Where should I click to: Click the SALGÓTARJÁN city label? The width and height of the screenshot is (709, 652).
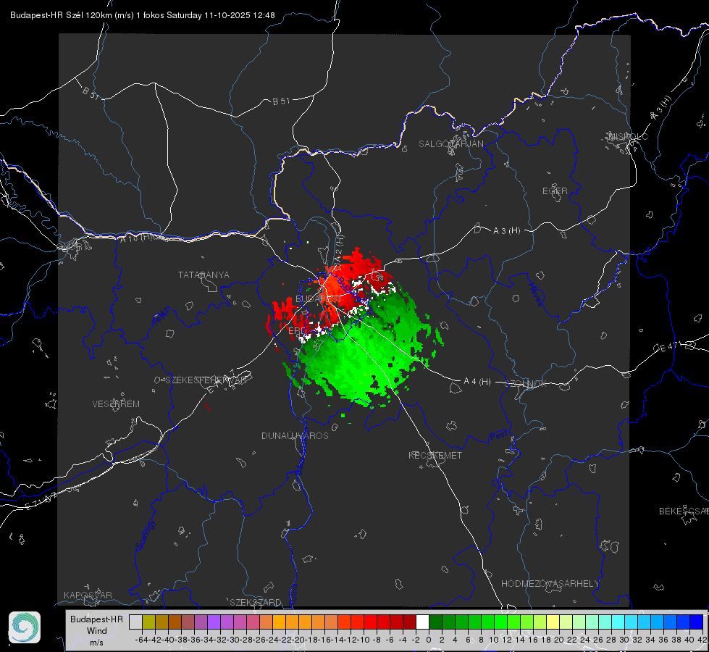coord(450,144)
